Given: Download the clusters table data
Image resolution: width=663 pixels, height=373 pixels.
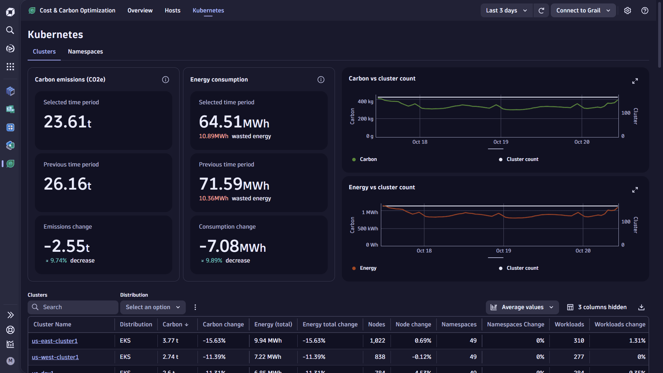Looking at the screenshot, I should pos(641,307).
